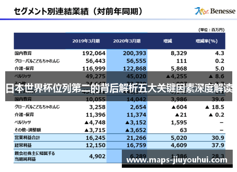Select the その他・調整額 row label
This screenshot has width=237, height=172.
pos(28,130)
